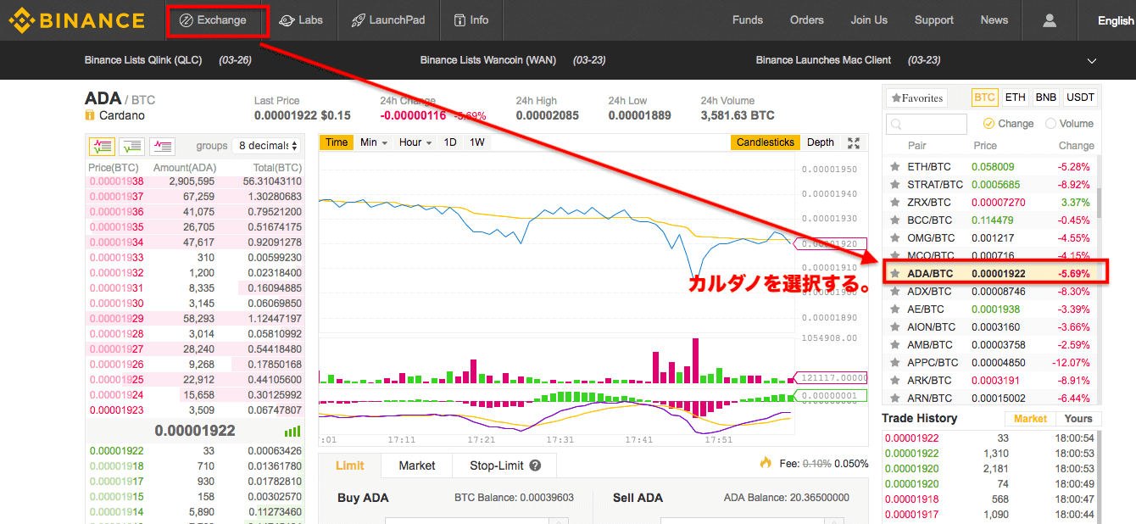Open the LaunchPad menu item
1136x524 pixels.
[x=388, y=20]
